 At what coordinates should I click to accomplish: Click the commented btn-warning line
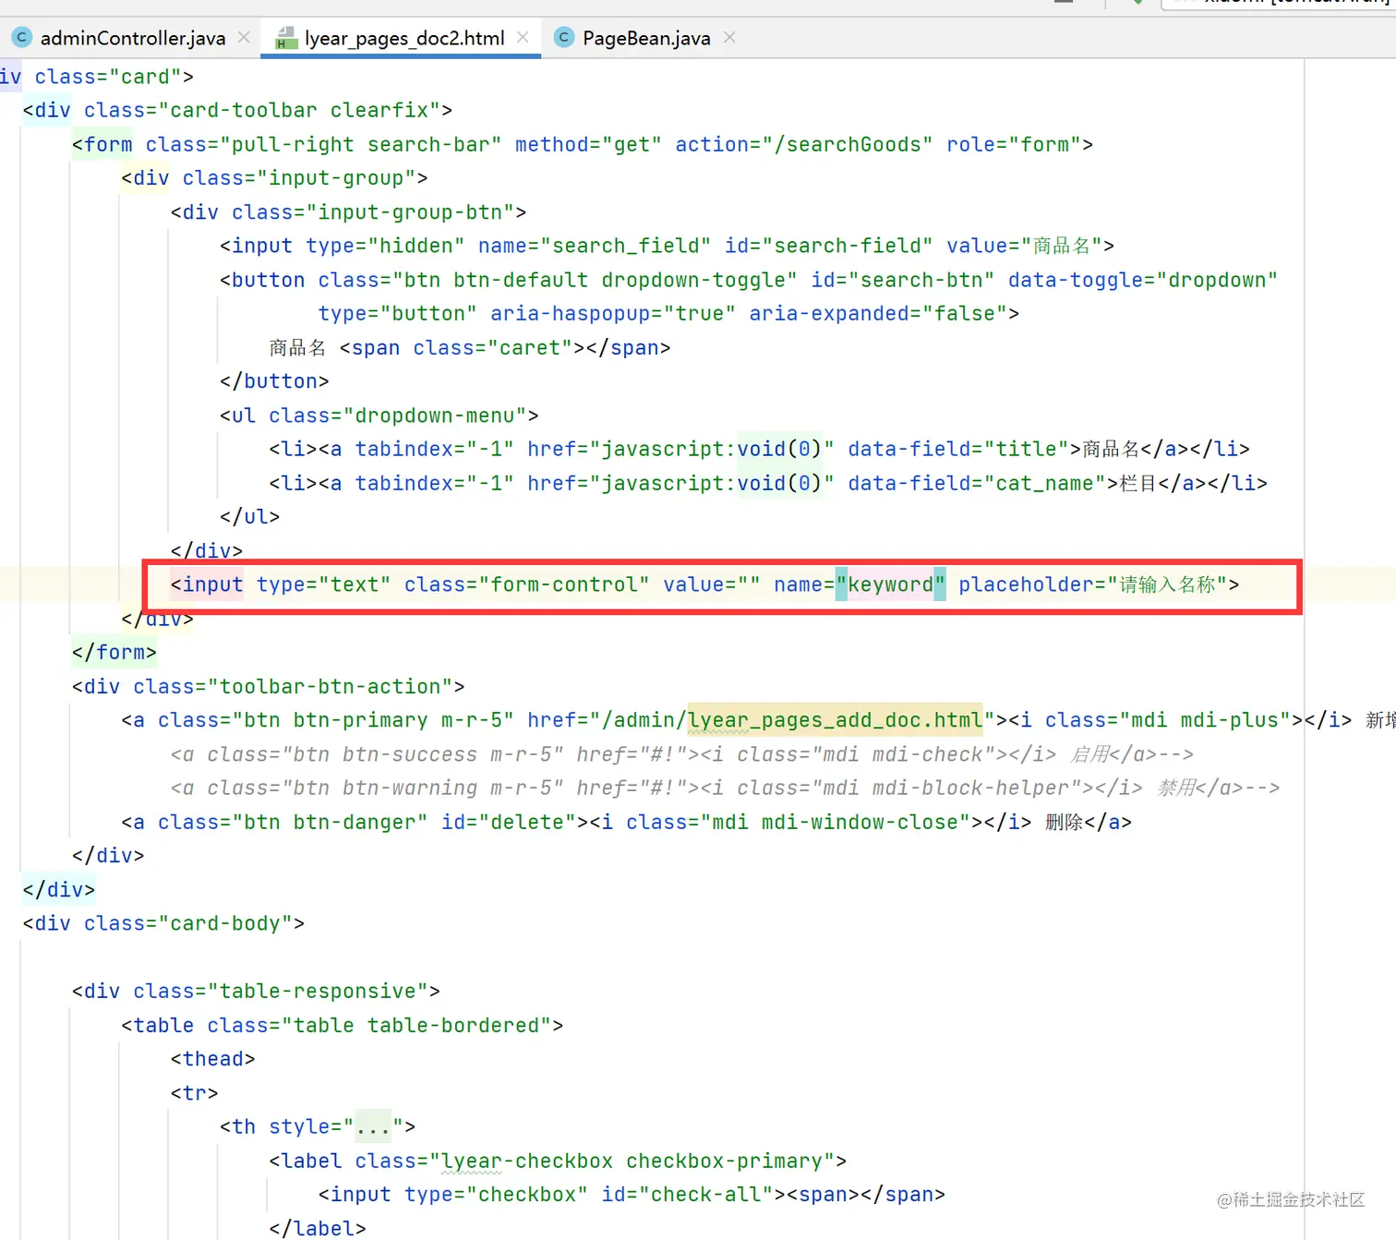point(725,789)
